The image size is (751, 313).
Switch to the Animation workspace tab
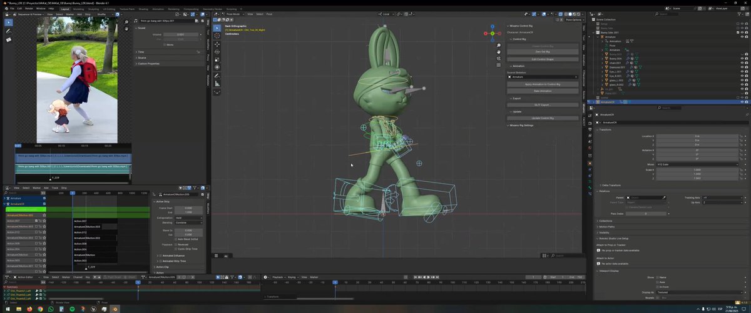158,9
